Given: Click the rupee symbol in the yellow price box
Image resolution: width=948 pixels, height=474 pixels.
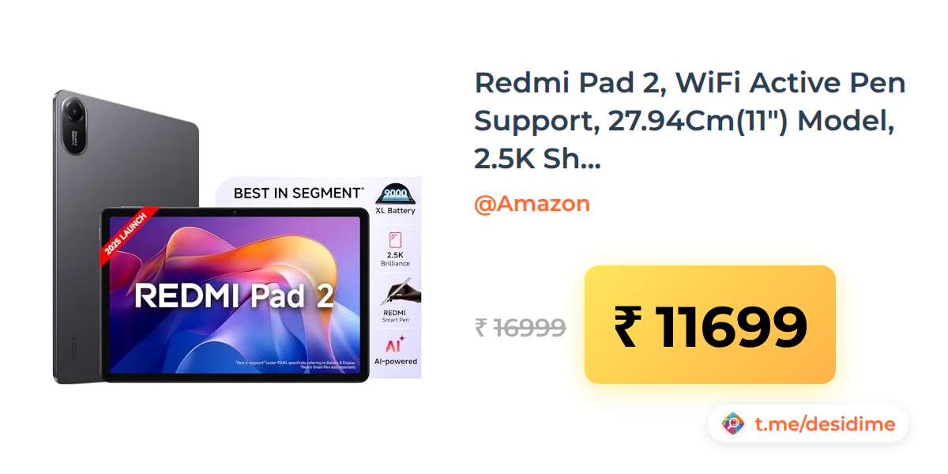Looking at the screenshot, I should tap(626, 326).
